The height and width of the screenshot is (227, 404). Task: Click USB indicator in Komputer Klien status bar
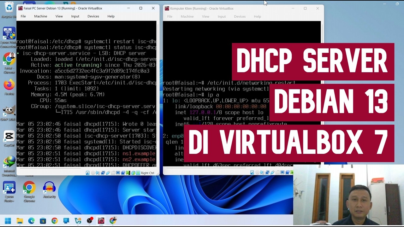272,172
